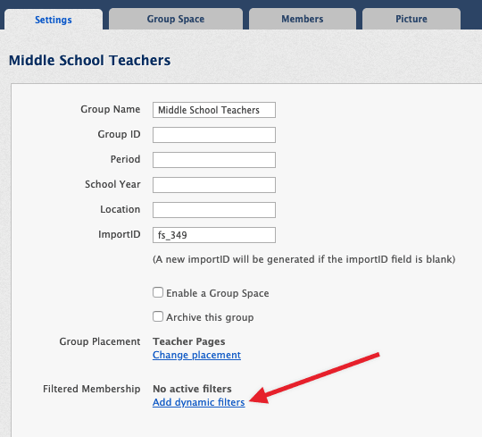Select the Settings tab
The width and height of the screenshot is (482, 437).
pos(54,20)
